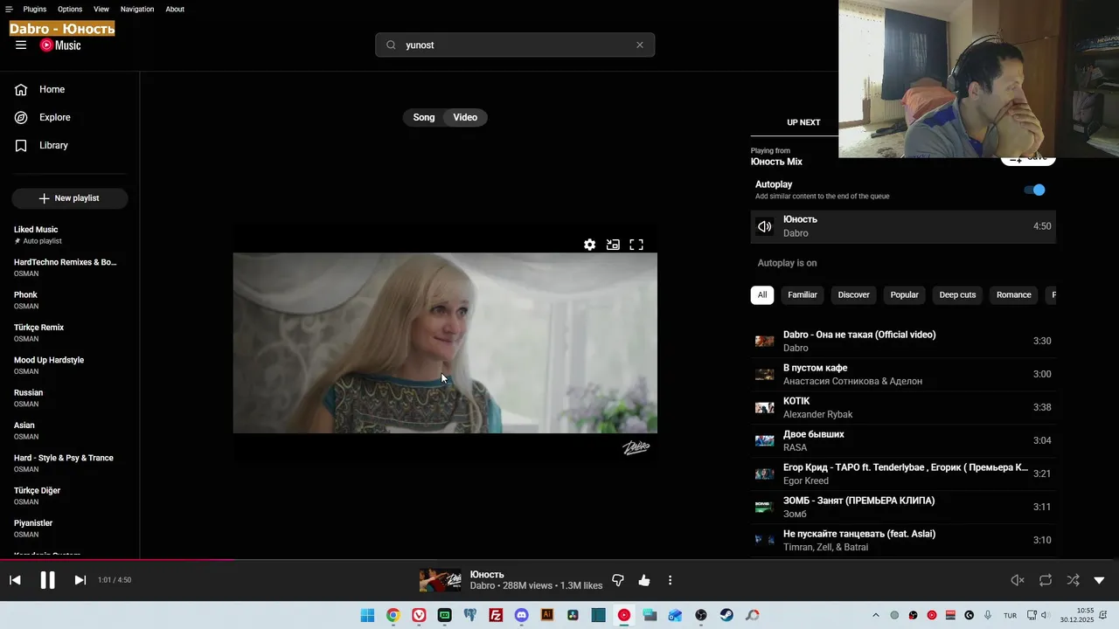Open the View menu
This screenshot has height=629, width=1119.
(101, 9)
